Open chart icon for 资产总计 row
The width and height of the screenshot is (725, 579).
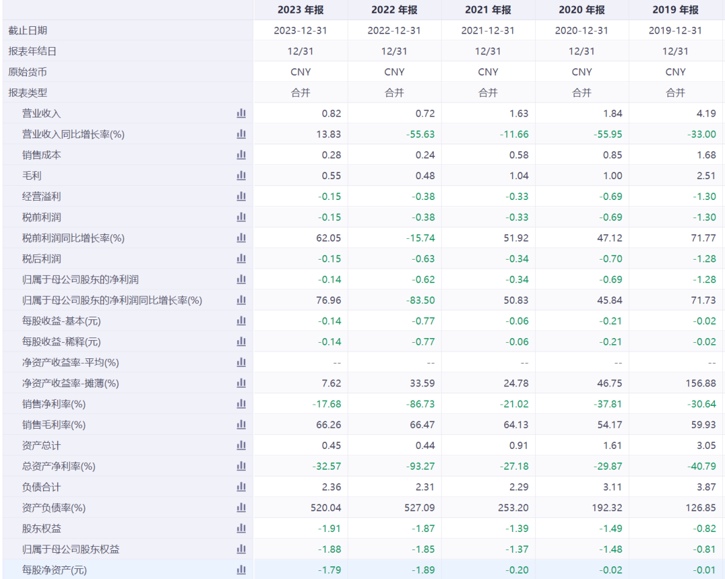tap(241, 445)
